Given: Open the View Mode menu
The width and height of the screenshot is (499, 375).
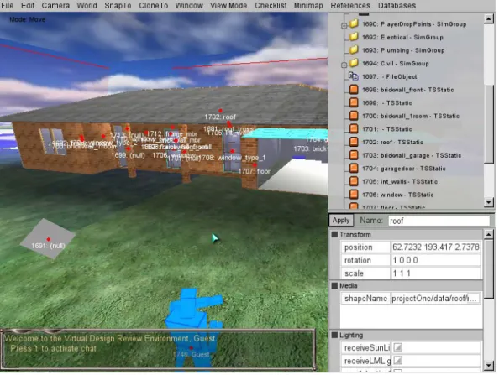Looking at the screenshot, I should click(x=228, y=5).
